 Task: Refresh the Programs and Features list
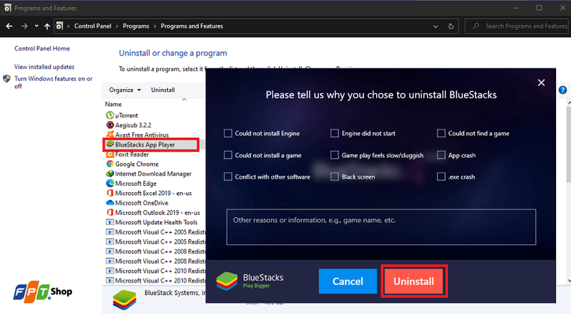pos(451,26)
